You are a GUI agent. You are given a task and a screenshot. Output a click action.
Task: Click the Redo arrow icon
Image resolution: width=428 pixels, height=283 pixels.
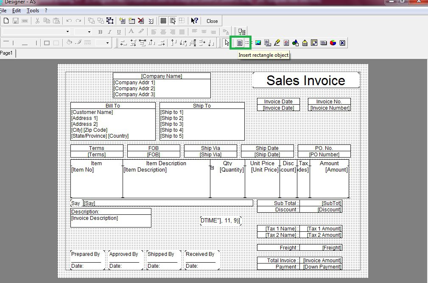click(78, 21)
